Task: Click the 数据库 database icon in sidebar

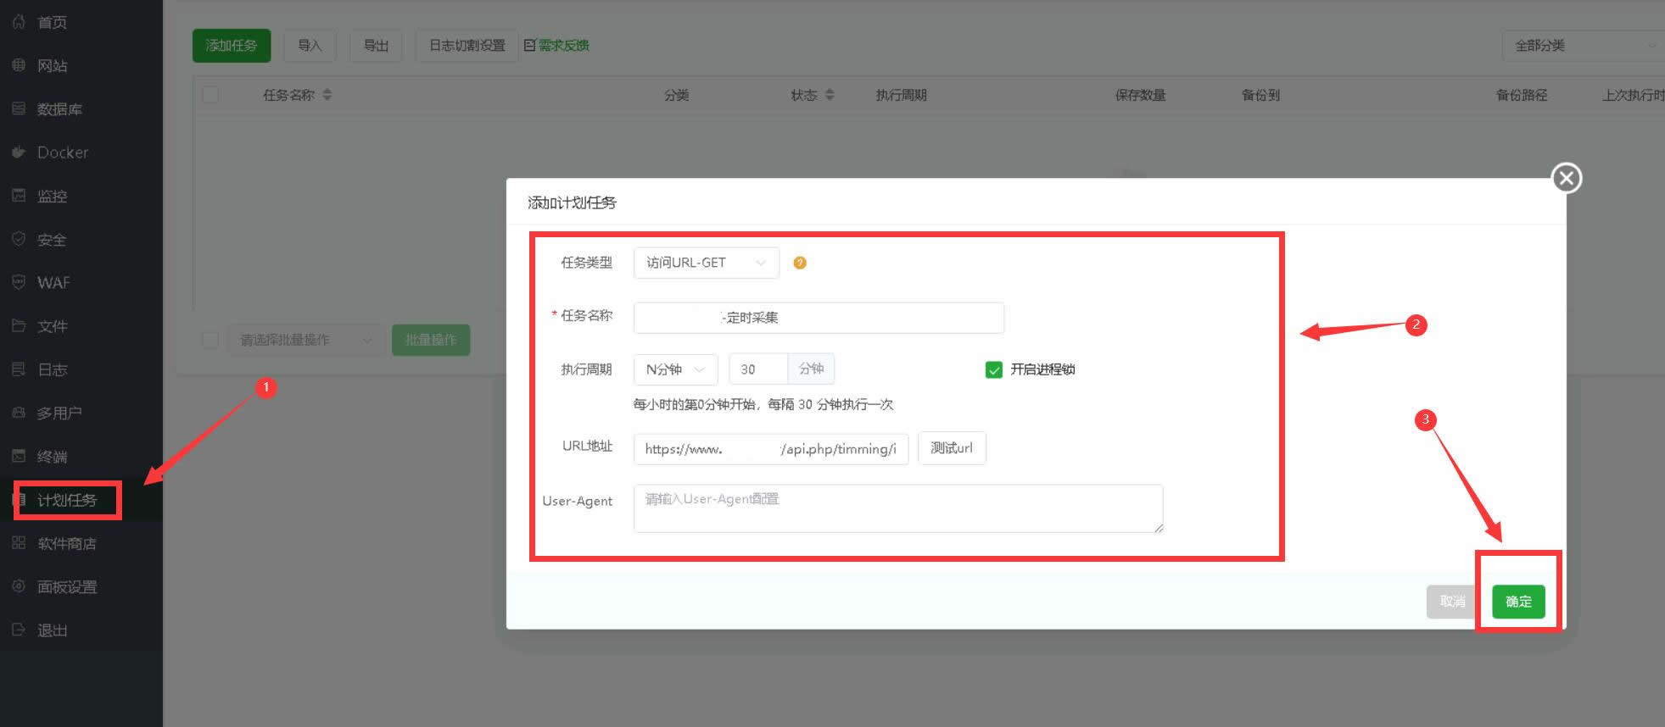Action: pos(19,108)
